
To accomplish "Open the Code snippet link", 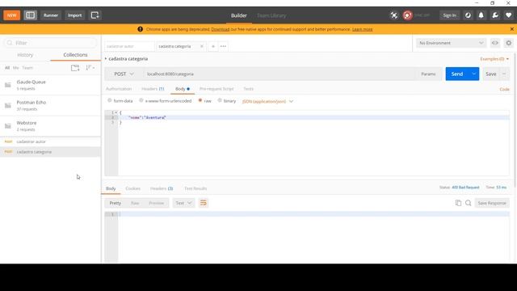I will point(504,89).
